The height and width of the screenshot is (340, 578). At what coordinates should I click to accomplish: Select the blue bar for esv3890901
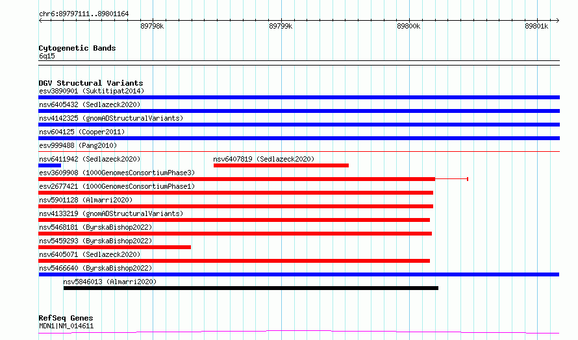pyautogui.click(x=299, y=97)
